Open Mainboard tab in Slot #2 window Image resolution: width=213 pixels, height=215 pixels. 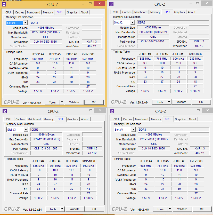(x=141, y=12)
